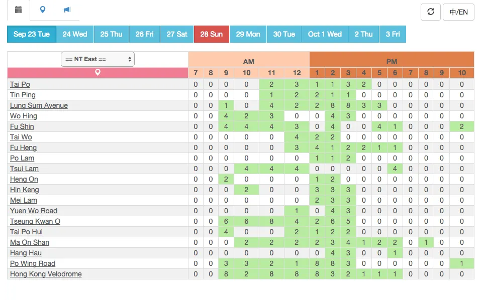Open the NT East region dropdown
The image size is (482, 300).
98,59
